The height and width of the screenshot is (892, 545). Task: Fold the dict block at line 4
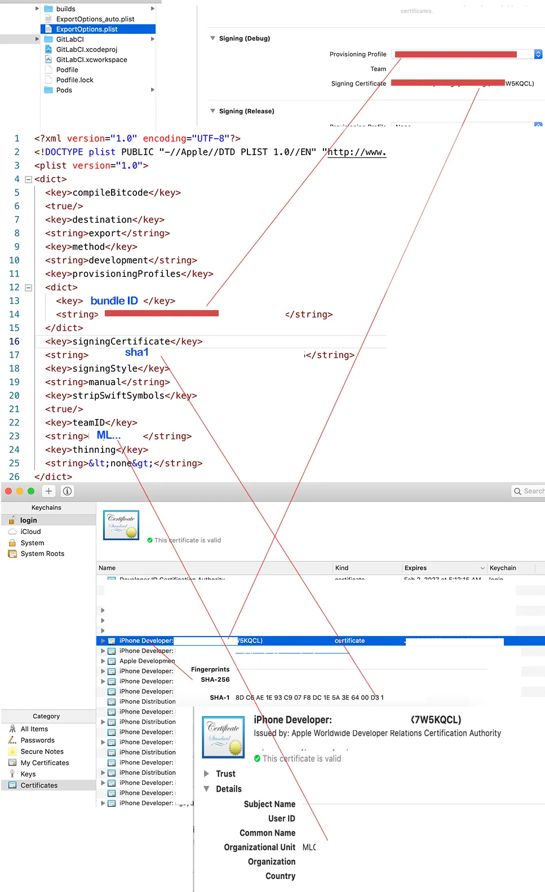[x=28, y=179]
